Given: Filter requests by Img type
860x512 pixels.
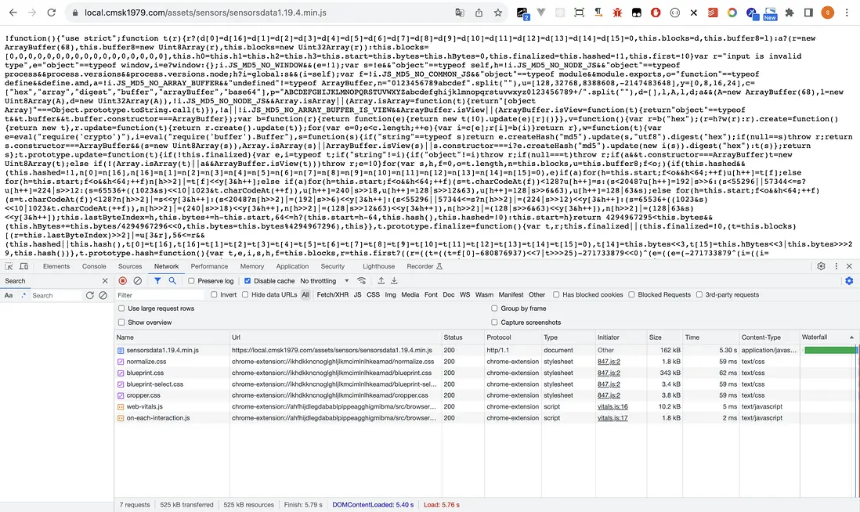Looking at the screenshot, I should point(391,294).
